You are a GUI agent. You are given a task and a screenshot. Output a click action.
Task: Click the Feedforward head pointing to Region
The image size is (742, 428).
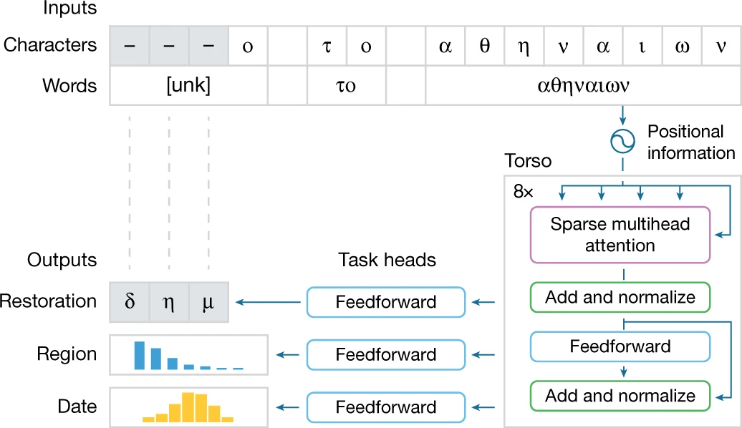(386, 354)
